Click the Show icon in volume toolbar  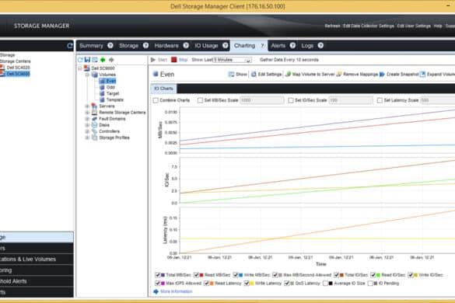click(x=231, y=75)
